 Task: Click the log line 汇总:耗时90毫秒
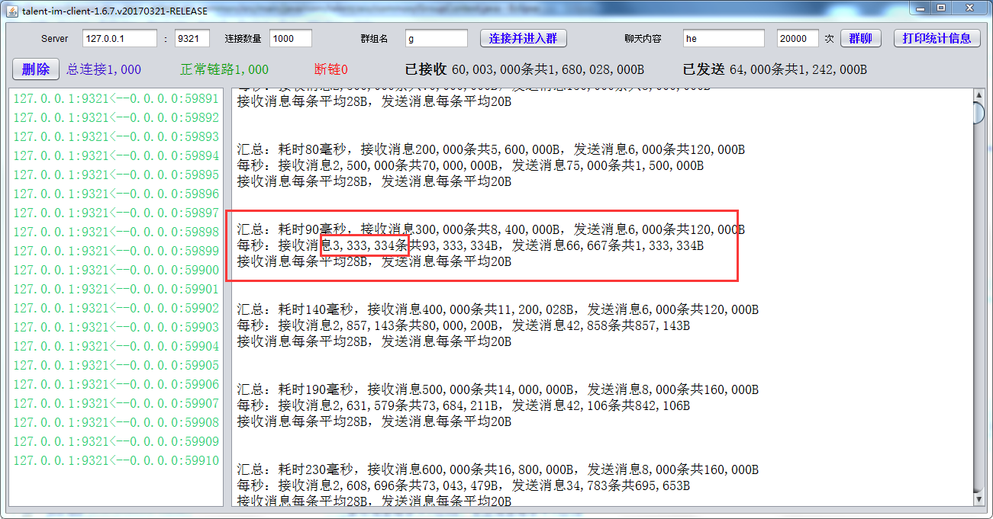point(491,229)
